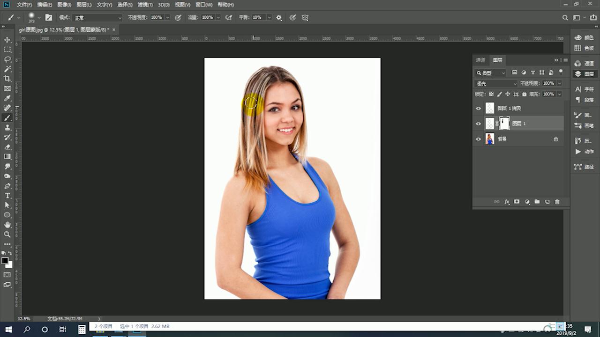
Task: Click the delete layer trash icon
Action: (x=557, y=202)
